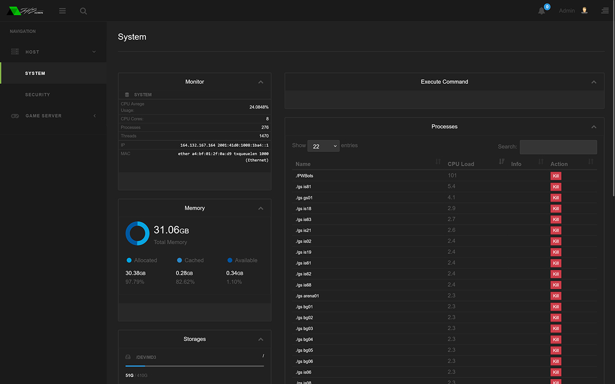
Task: Open the Show entries count dropdown
Action: (x=323, y=146)
